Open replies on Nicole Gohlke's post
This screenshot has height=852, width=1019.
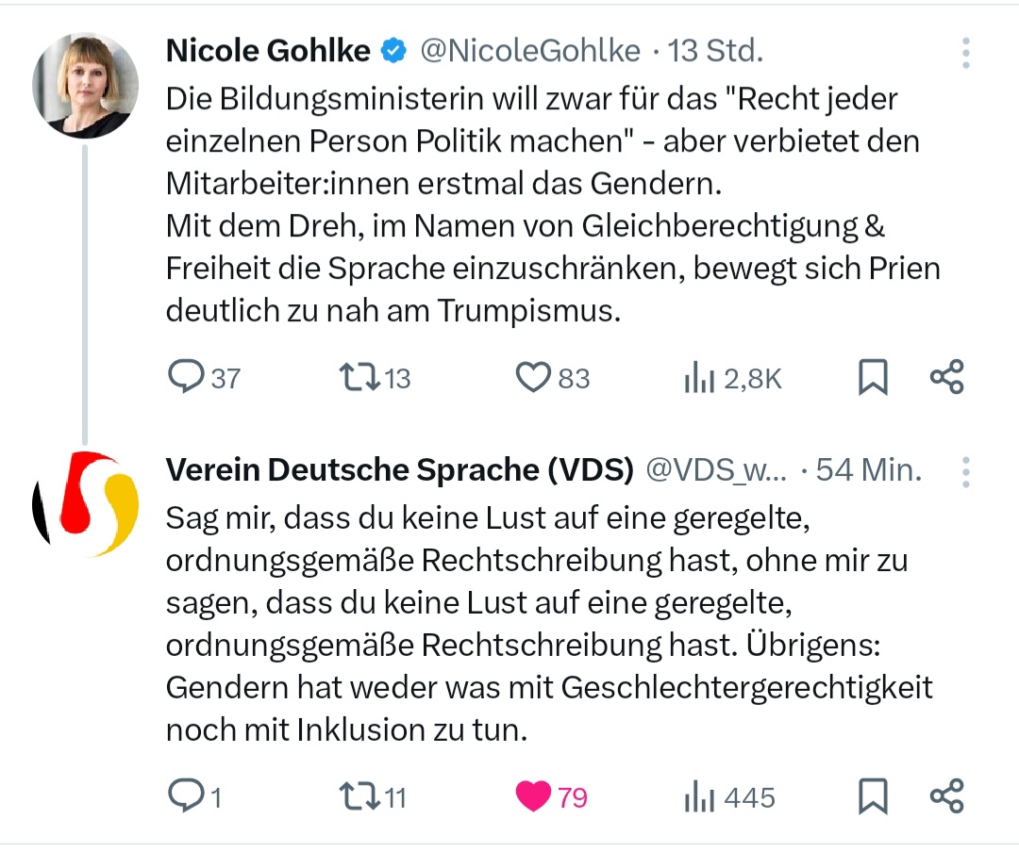point(187,378)
